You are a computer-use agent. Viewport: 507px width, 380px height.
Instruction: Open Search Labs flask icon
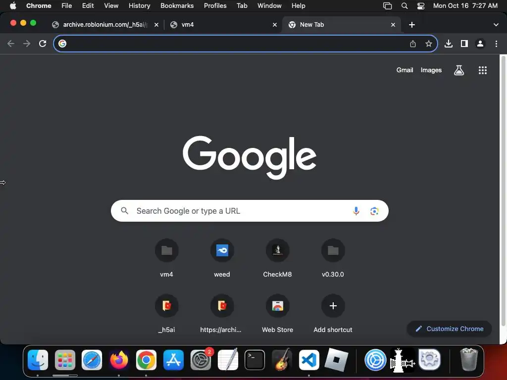pyautogui.click(x=459, y=70)
